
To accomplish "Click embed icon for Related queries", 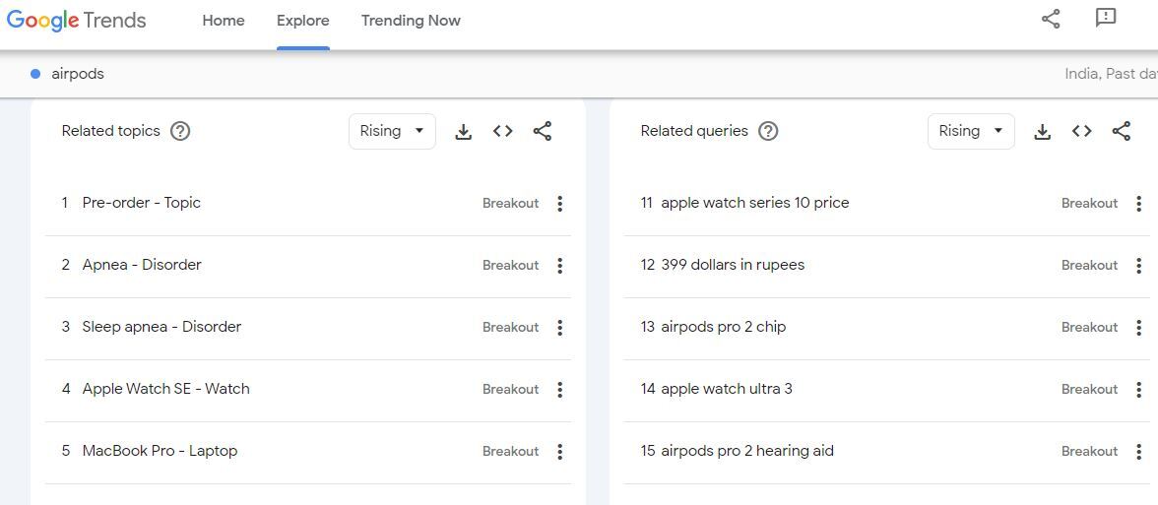I will pos(1081,131).
